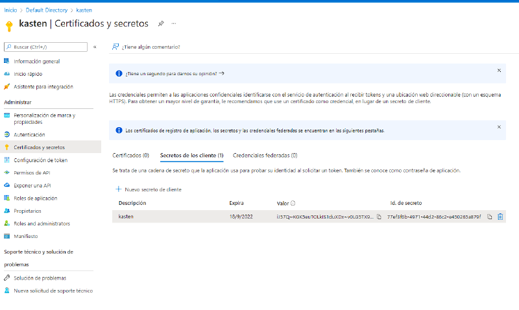Click the Manifiesto icon
This screenshot has width=519, height=310.
coord(6,236)
